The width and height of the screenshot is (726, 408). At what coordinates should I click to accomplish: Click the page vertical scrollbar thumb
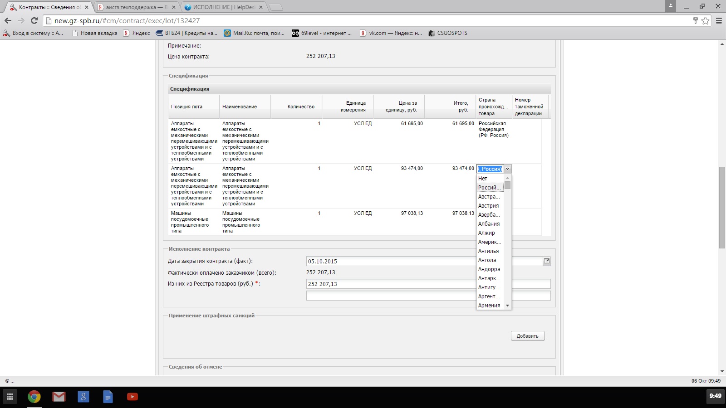(721, 208)
